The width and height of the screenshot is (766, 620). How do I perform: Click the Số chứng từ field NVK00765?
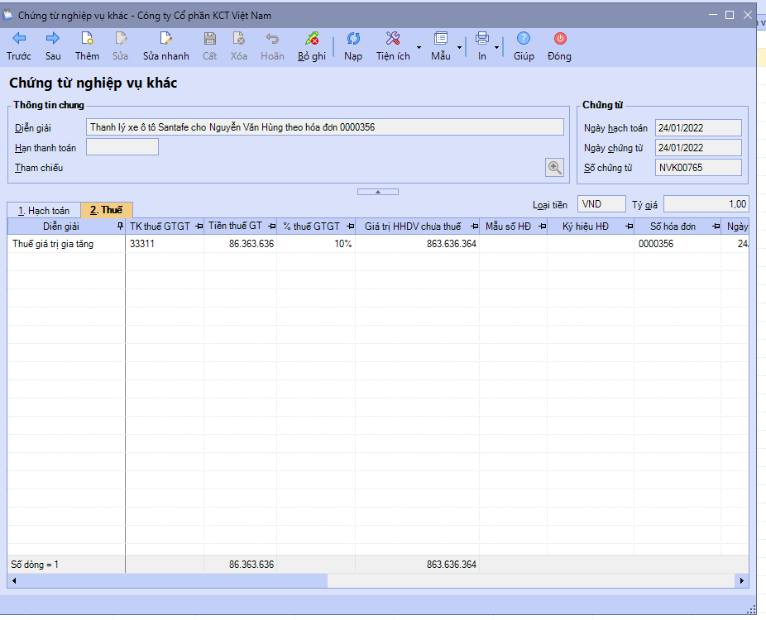point(698,168)
